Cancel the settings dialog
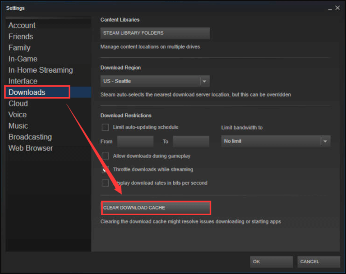The image size is (346, 274). click(319, 262)
